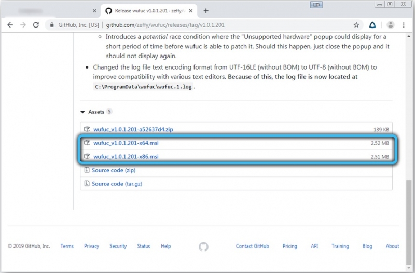Viewport: 415px width, 273px height.
Task: Open the Help footer link
Action: [165, 246]
